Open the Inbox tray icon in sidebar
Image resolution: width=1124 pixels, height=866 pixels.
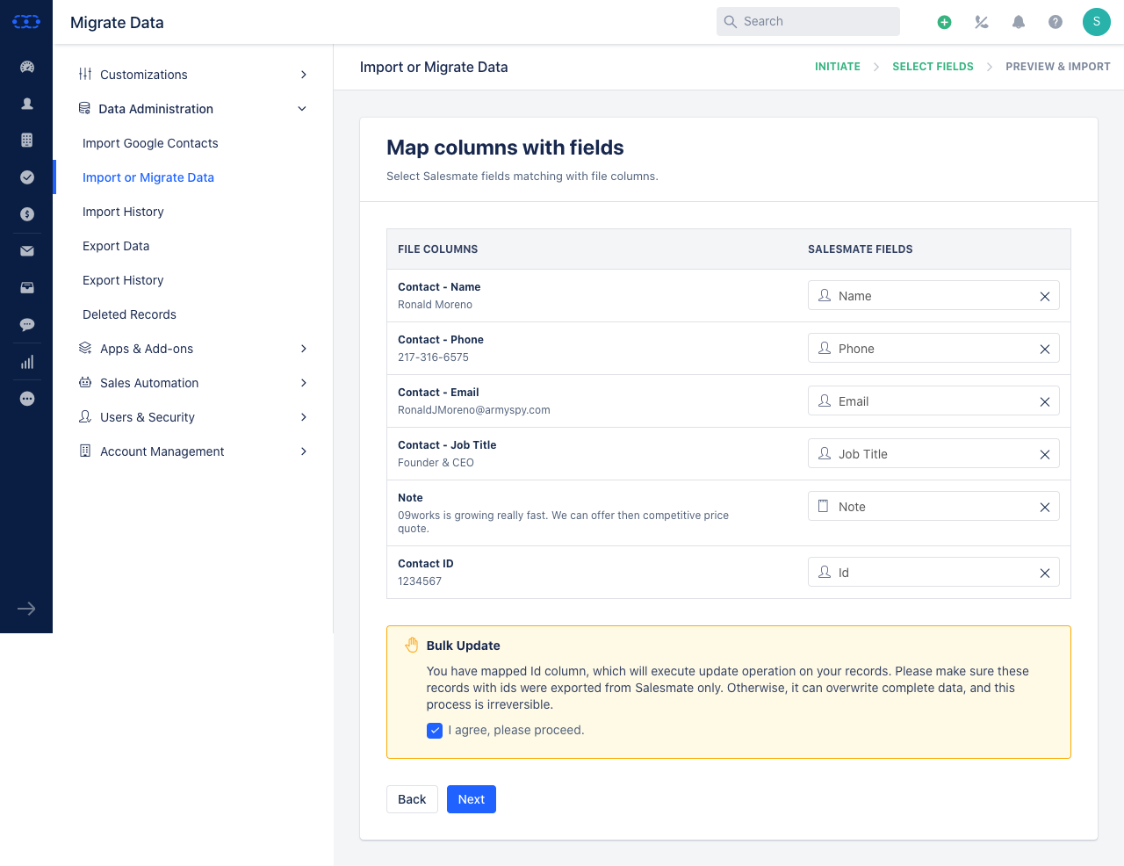[x=27, y=288]
